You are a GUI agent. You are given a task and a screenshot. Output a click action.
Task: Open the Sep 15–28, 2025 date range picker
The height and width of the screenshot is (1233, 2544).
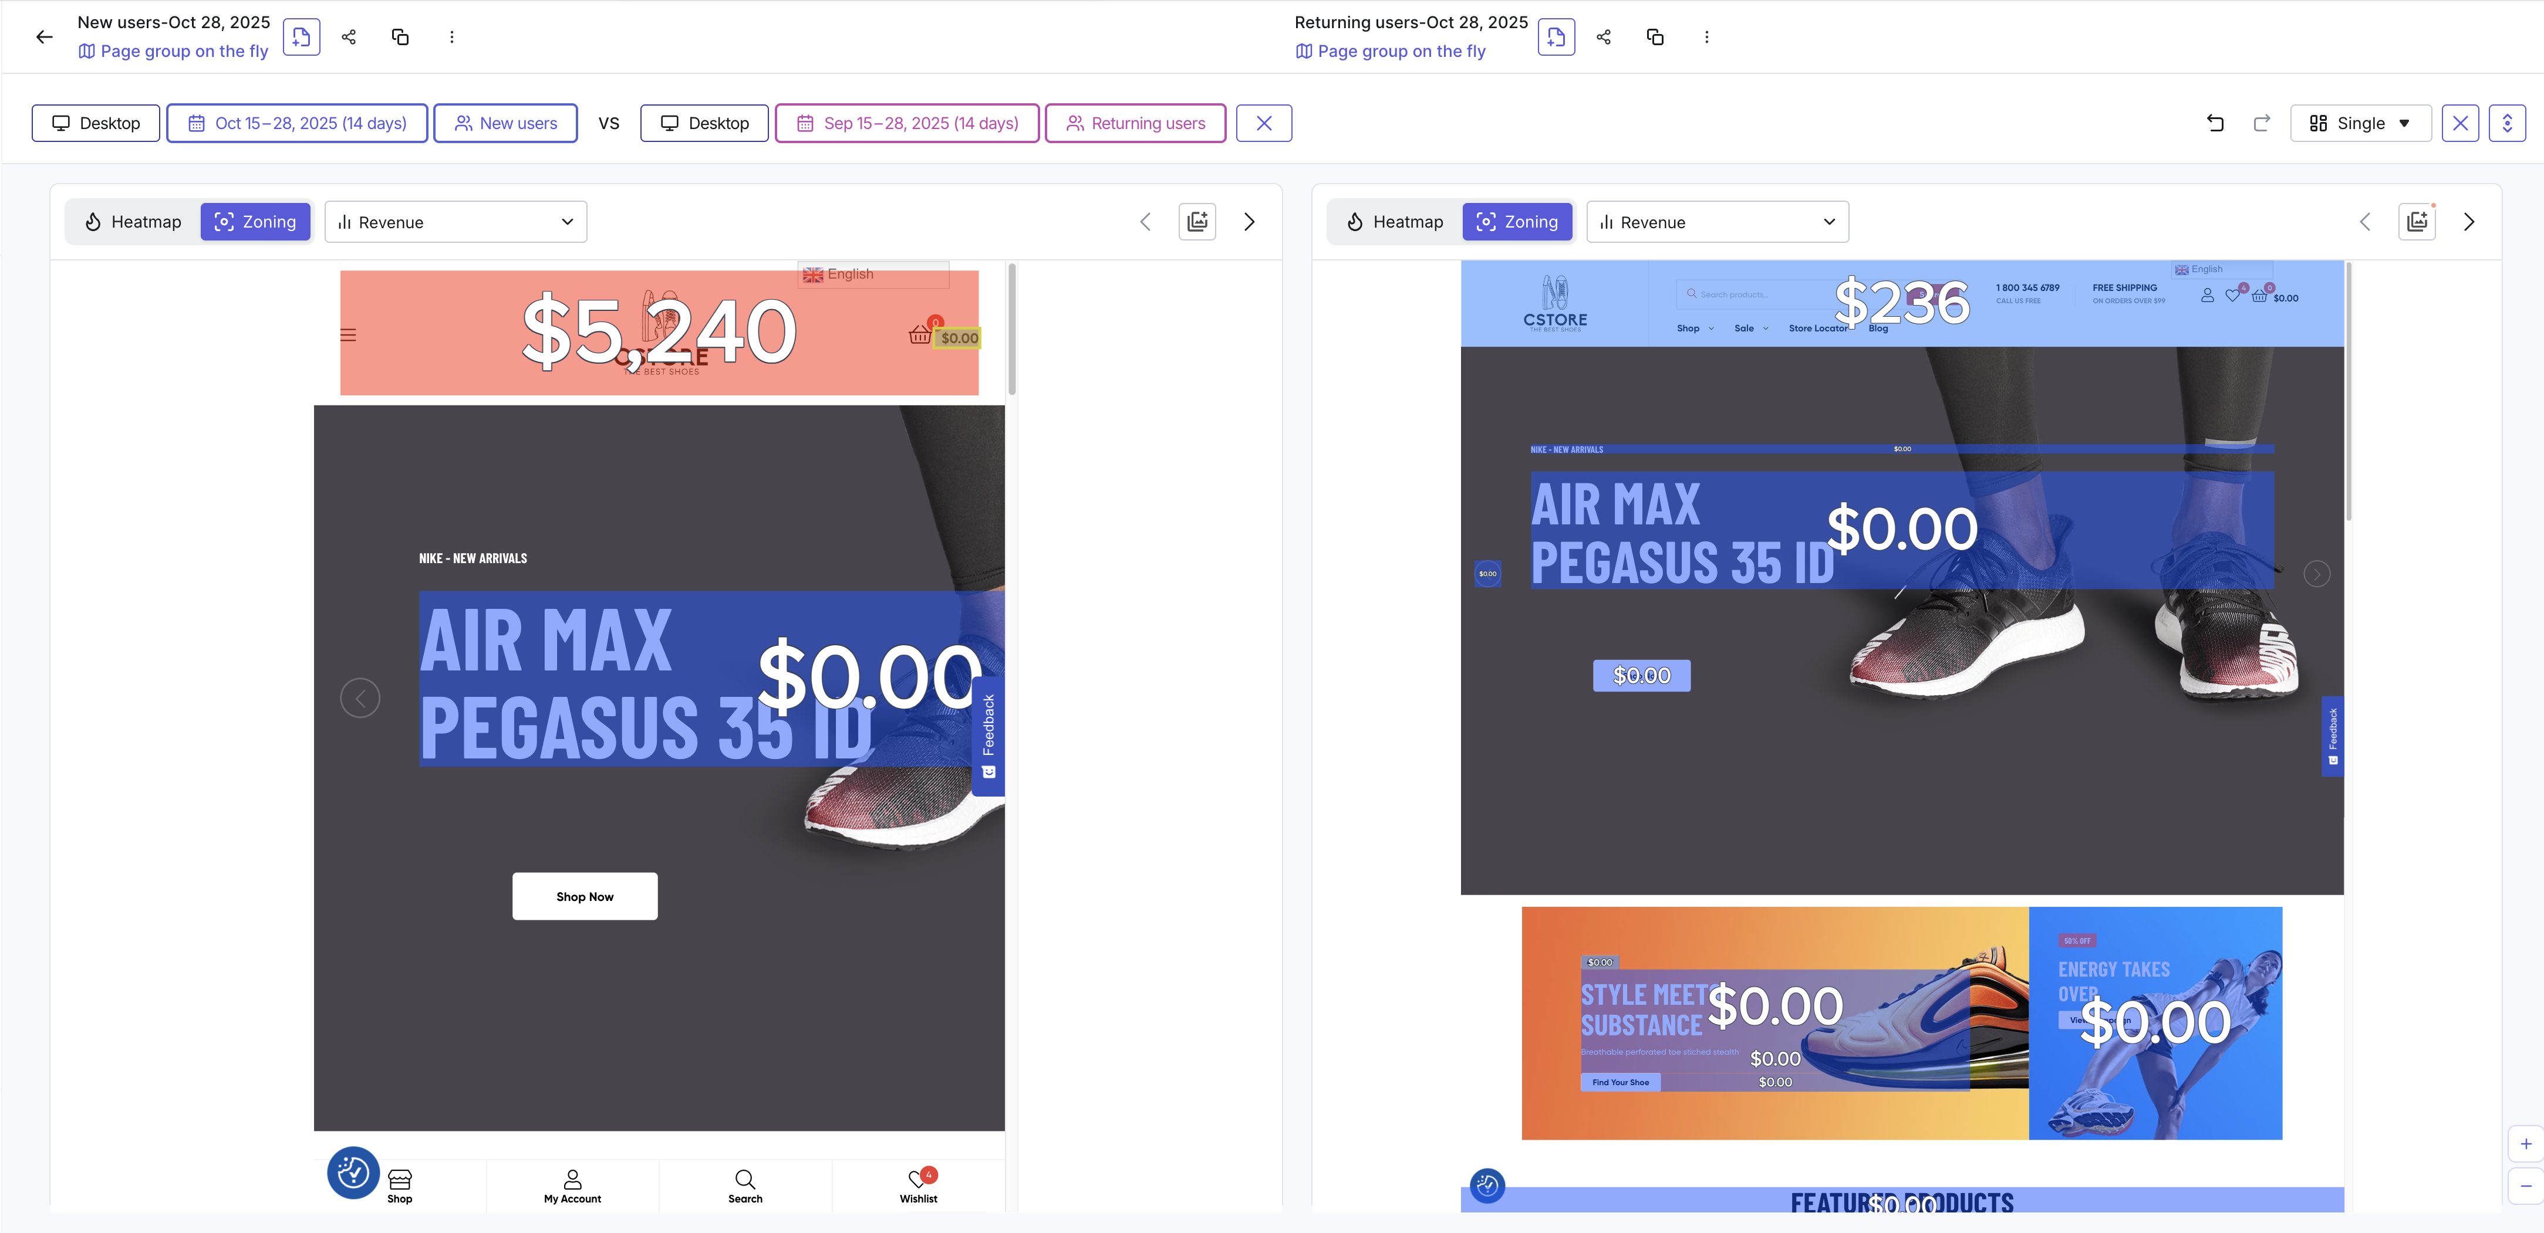pyautogui.click(x=906, y=123)
